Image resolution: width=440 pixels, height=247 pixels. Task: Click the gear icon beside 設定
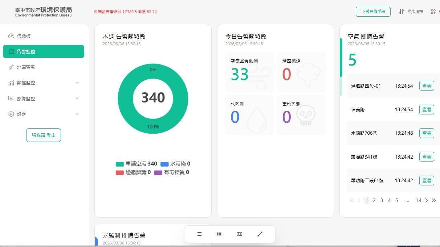pos(11,114)
